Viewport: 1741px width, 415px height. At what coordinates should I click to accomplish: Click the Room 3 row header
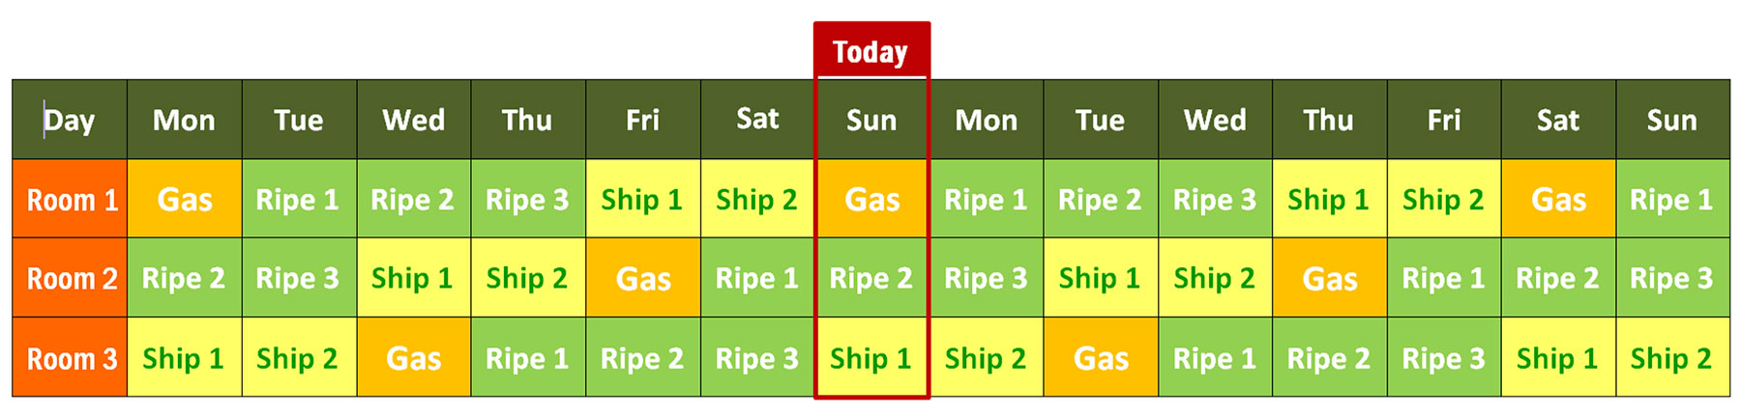71,358
